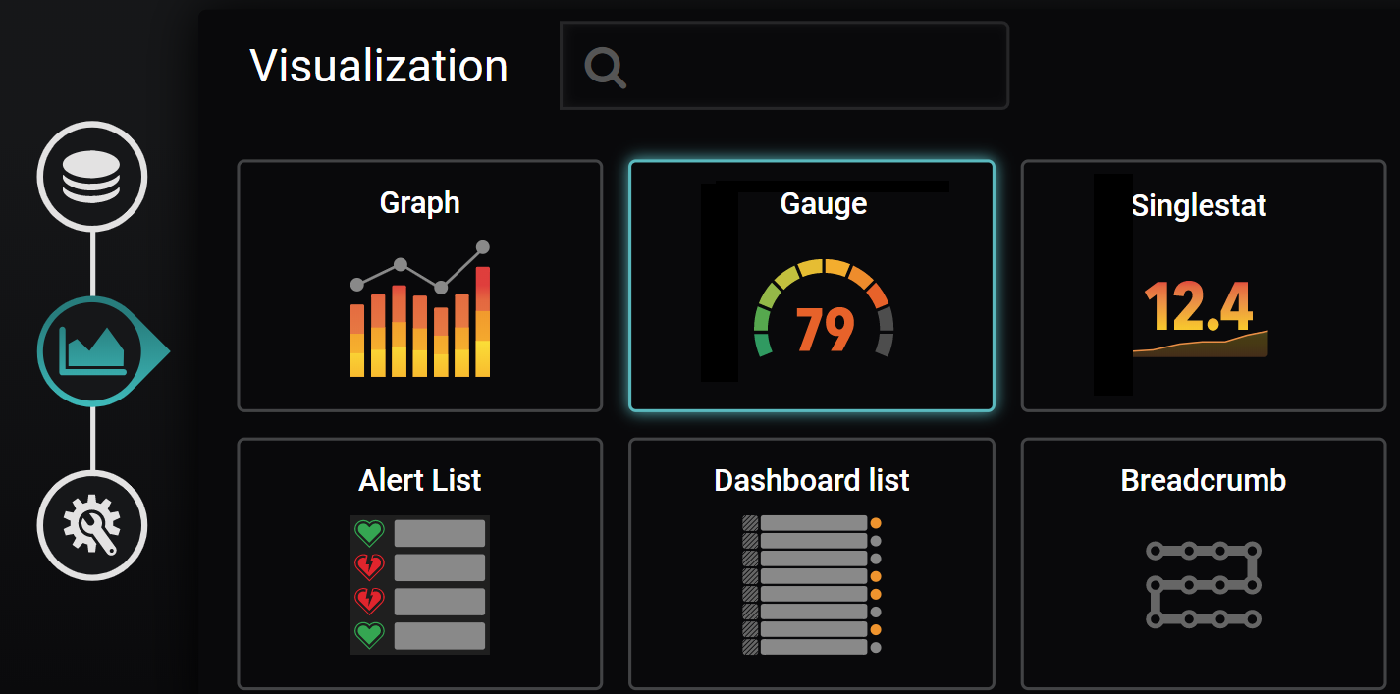The width and height of the screenshot is (1400, 694).
Task: Choose the Dashboard list visualization card
Action: pos(812,563)
